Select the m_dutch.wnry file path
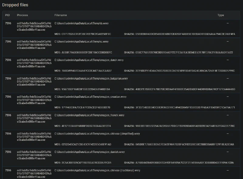 point(89,60)
